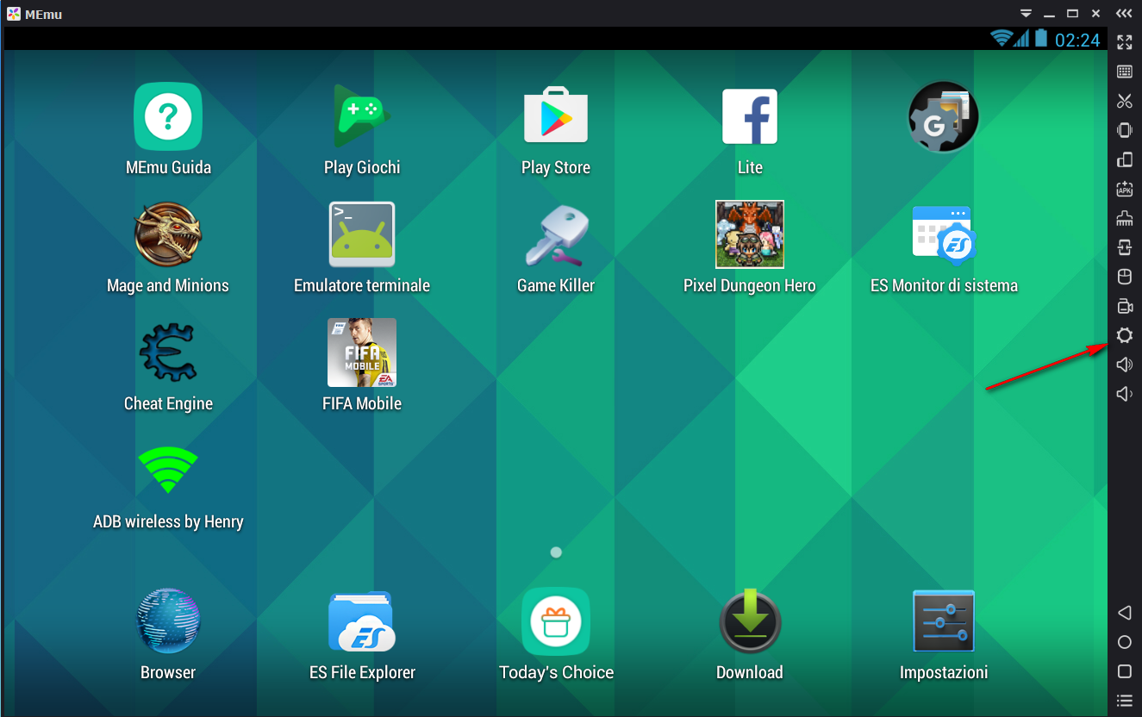Launch Play Giochi
This screenshot has width=1142, height=717.
pos(362,116)
